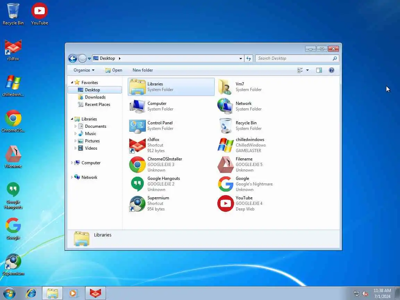The width and height of the screenshot is (400, 300).
Task: Select the r3dfox desktop shortcut
Action: [13, 50]
